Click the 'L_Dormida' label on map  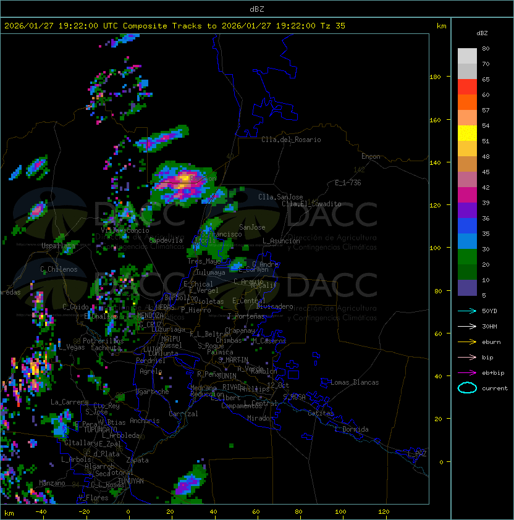[352, 429]
